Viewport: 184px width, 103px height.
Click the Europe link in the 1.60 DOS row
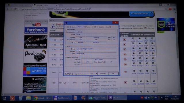click(141, 84)
